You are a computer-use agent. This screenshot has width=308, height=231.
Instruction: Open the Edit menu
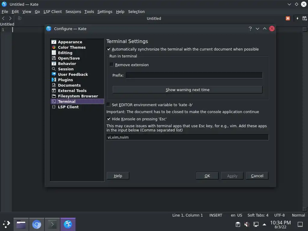click(15, 12)
